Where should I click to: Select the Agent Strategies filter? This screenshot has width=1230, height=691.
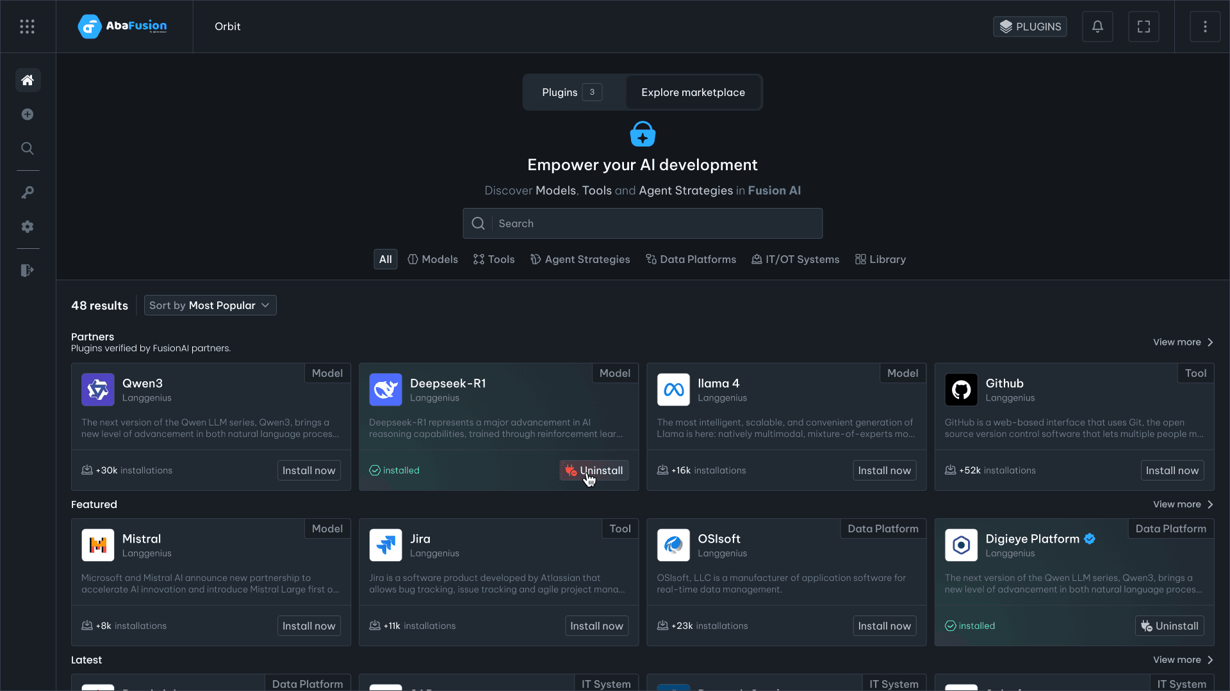pyautogui.click(x=580, y=259)
